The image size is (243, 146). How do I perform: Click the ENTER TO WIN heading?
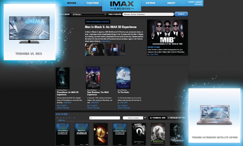154,47
